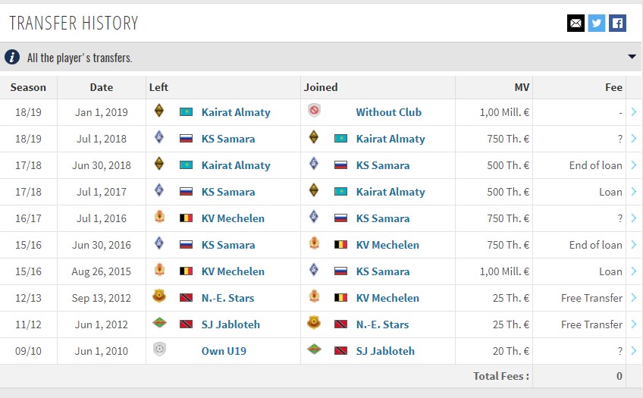Click Trinidad flag next to SJ Jabloteh joined

[340, 351]
